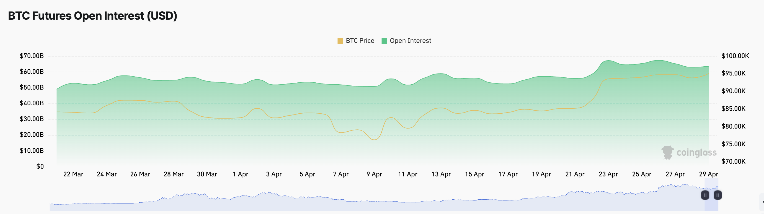Click the $70.00B left axis label
The height and width of the screenshot is (214, 764).
[x=32, y=56]
